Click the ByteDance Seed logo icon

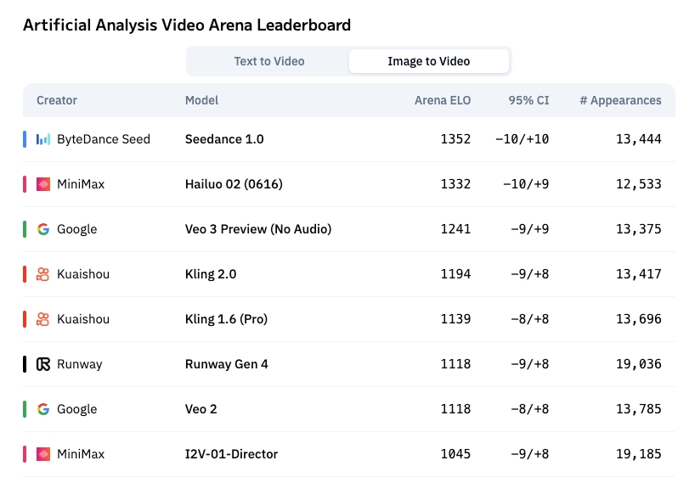click(43, 139)
